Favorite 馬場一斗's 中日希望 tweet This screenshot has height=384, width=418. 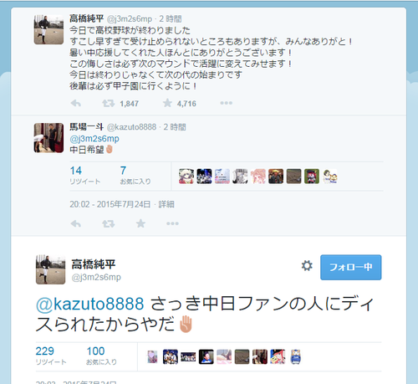click(140, 223)
